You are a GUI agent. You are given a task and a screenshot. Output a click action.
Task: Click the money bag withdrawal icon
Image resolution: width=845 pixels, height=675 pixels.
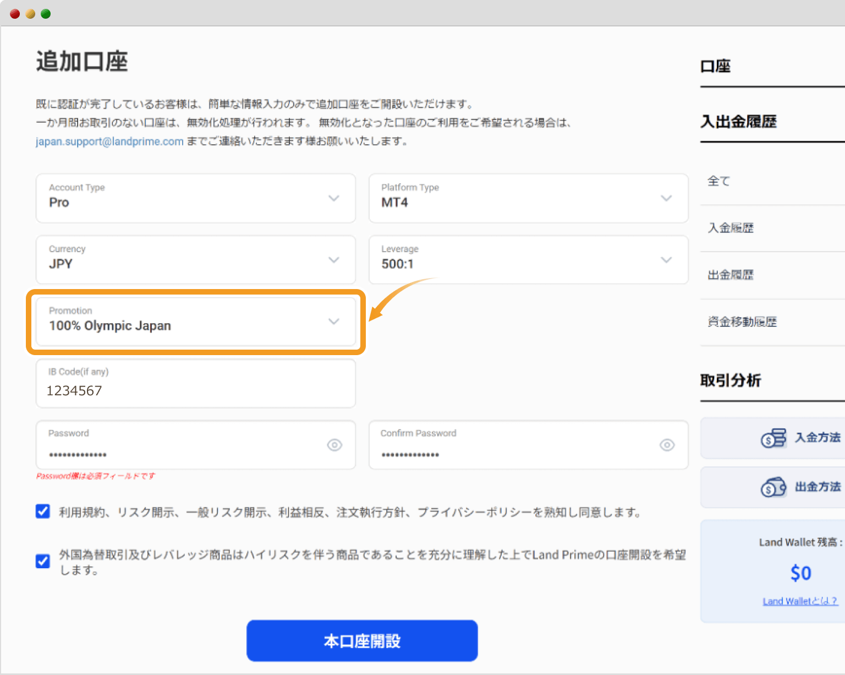tap(773, 487)
